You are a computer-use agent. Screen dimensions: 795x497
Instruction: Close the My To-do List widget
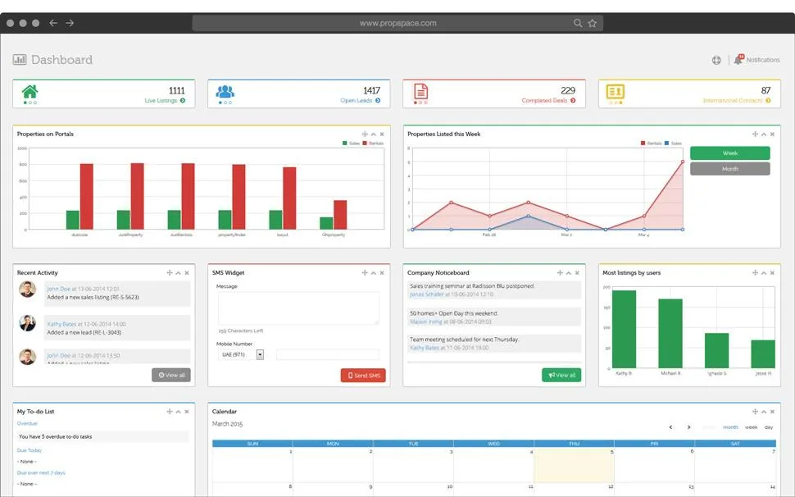coord(187,411)
